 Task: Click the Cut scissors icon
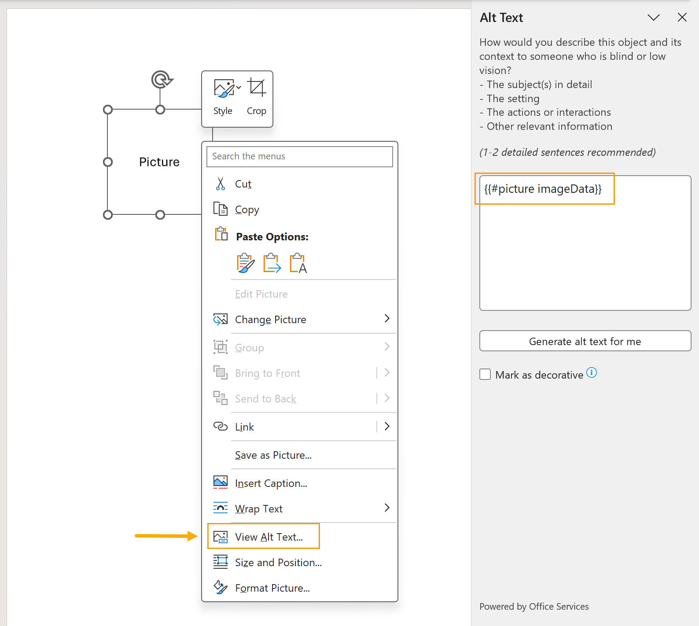tap(221, 184)
